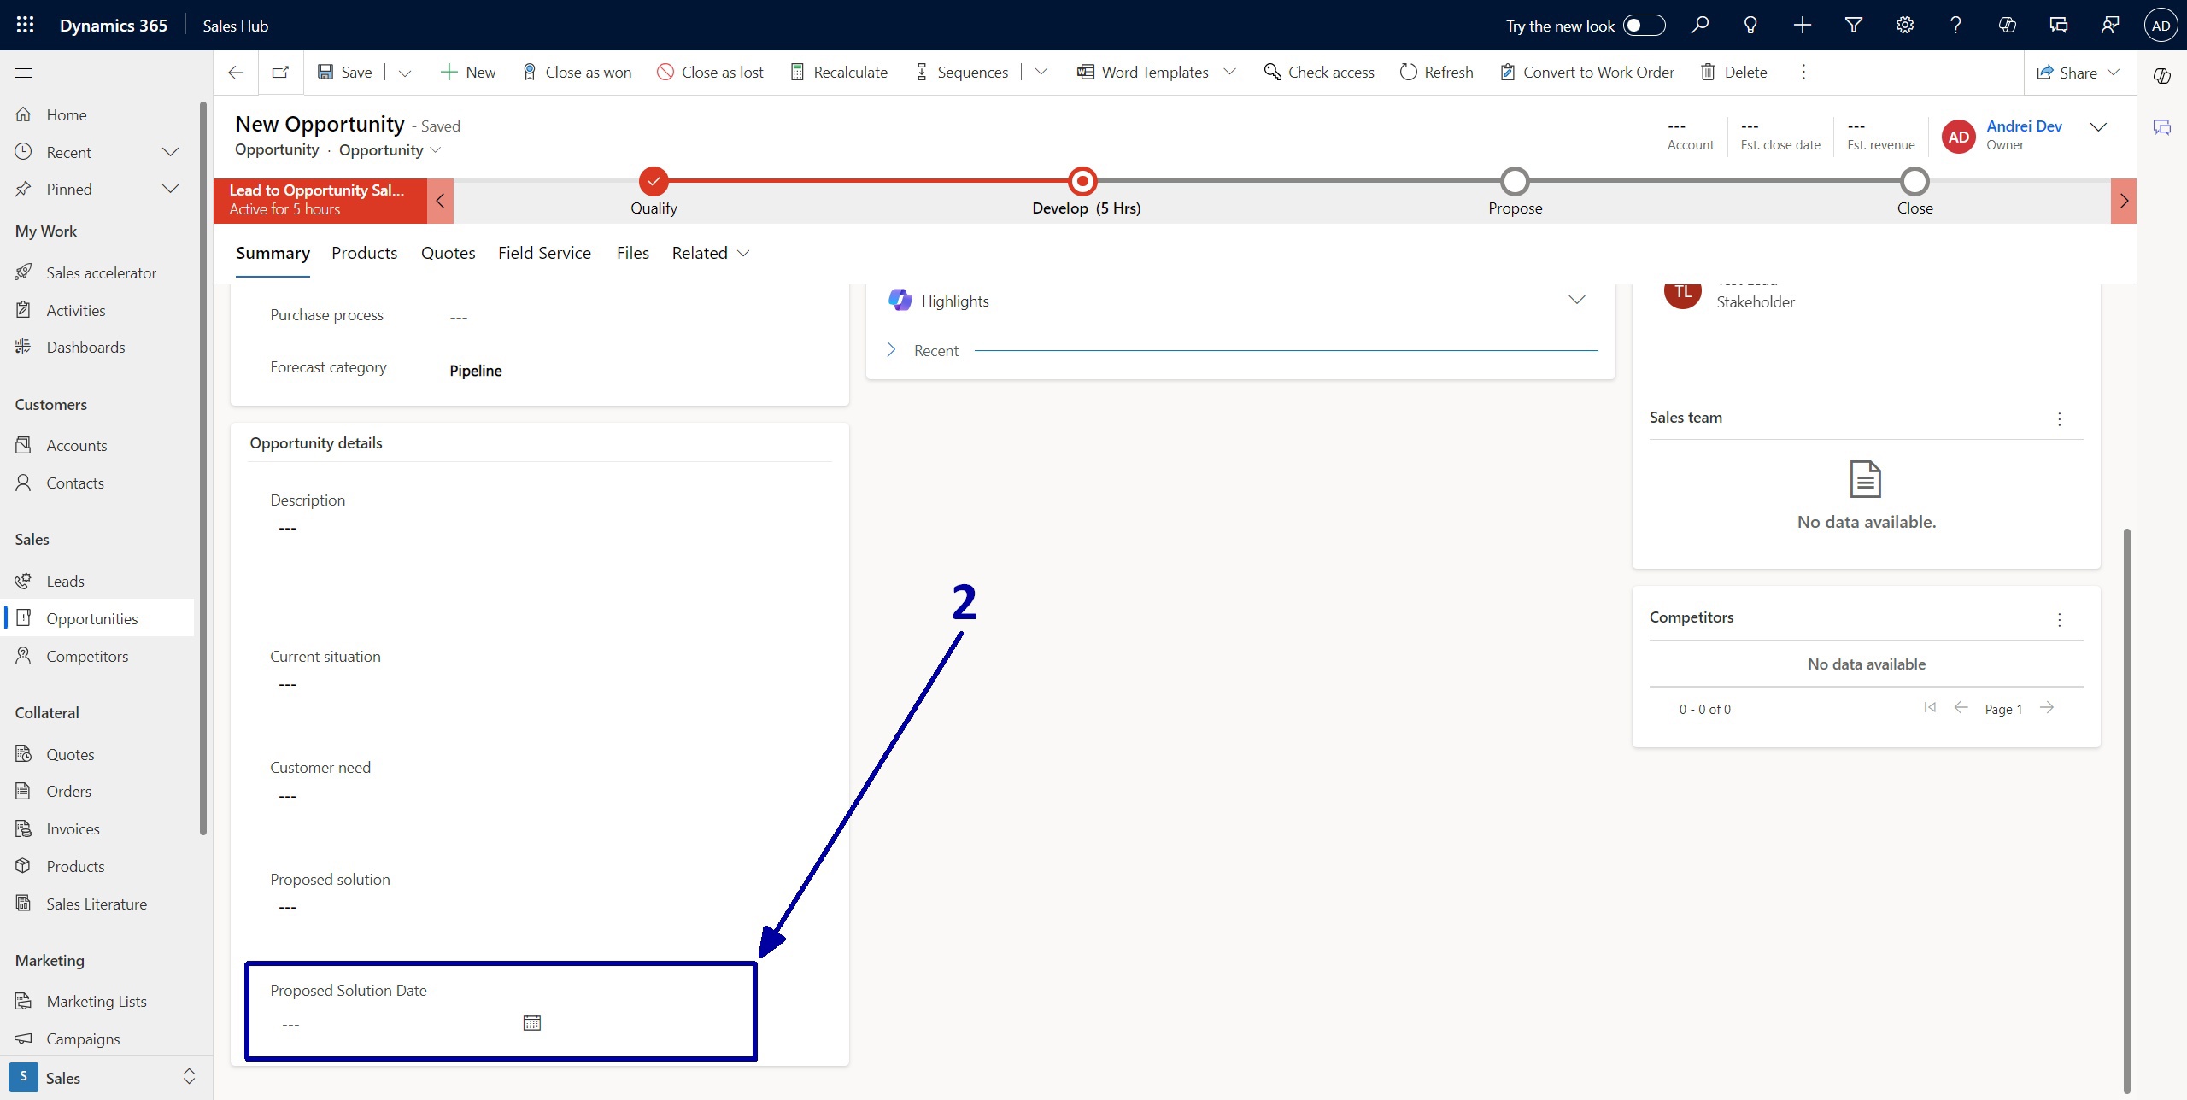
Task: Expand the Share dropdown arrow
Action: [x=2114, y=73]
